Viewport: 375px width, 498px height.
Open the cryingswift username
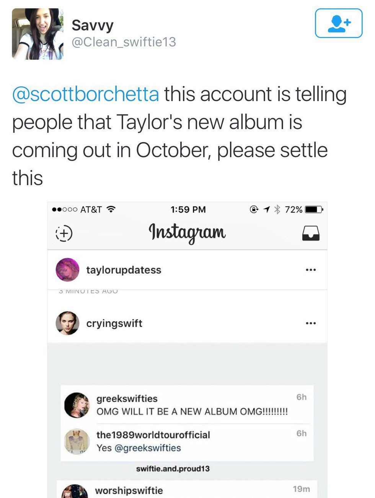[x=114, y=323]
